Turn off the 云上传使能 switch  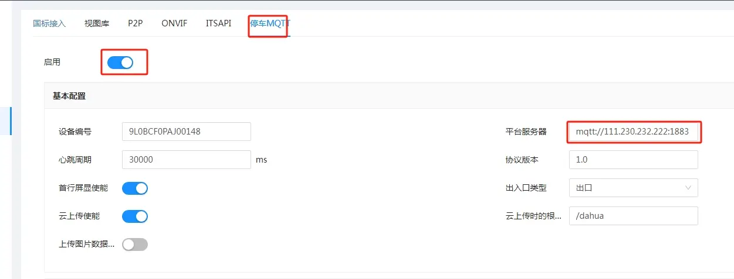135,216
